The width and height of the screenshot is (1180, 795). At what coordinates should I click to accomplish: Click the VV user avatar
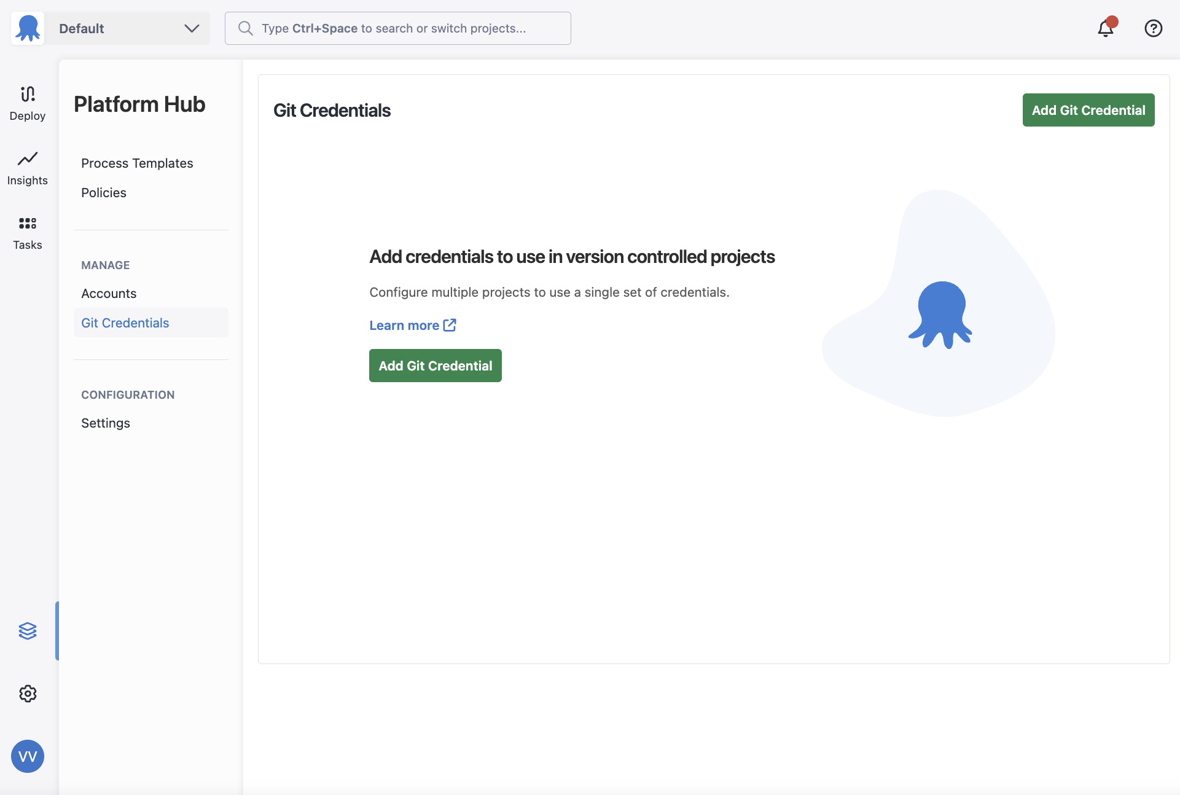(x=28, y=756)
